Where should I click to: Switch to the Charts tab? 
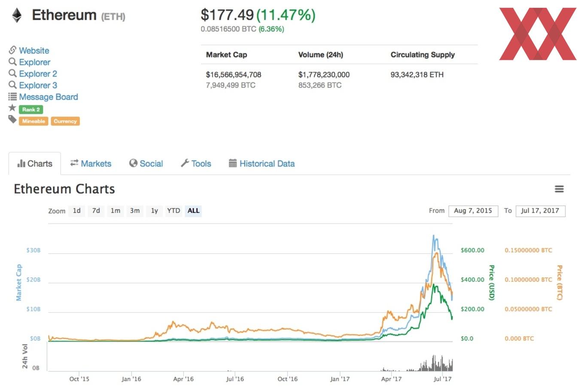point(35,163)
